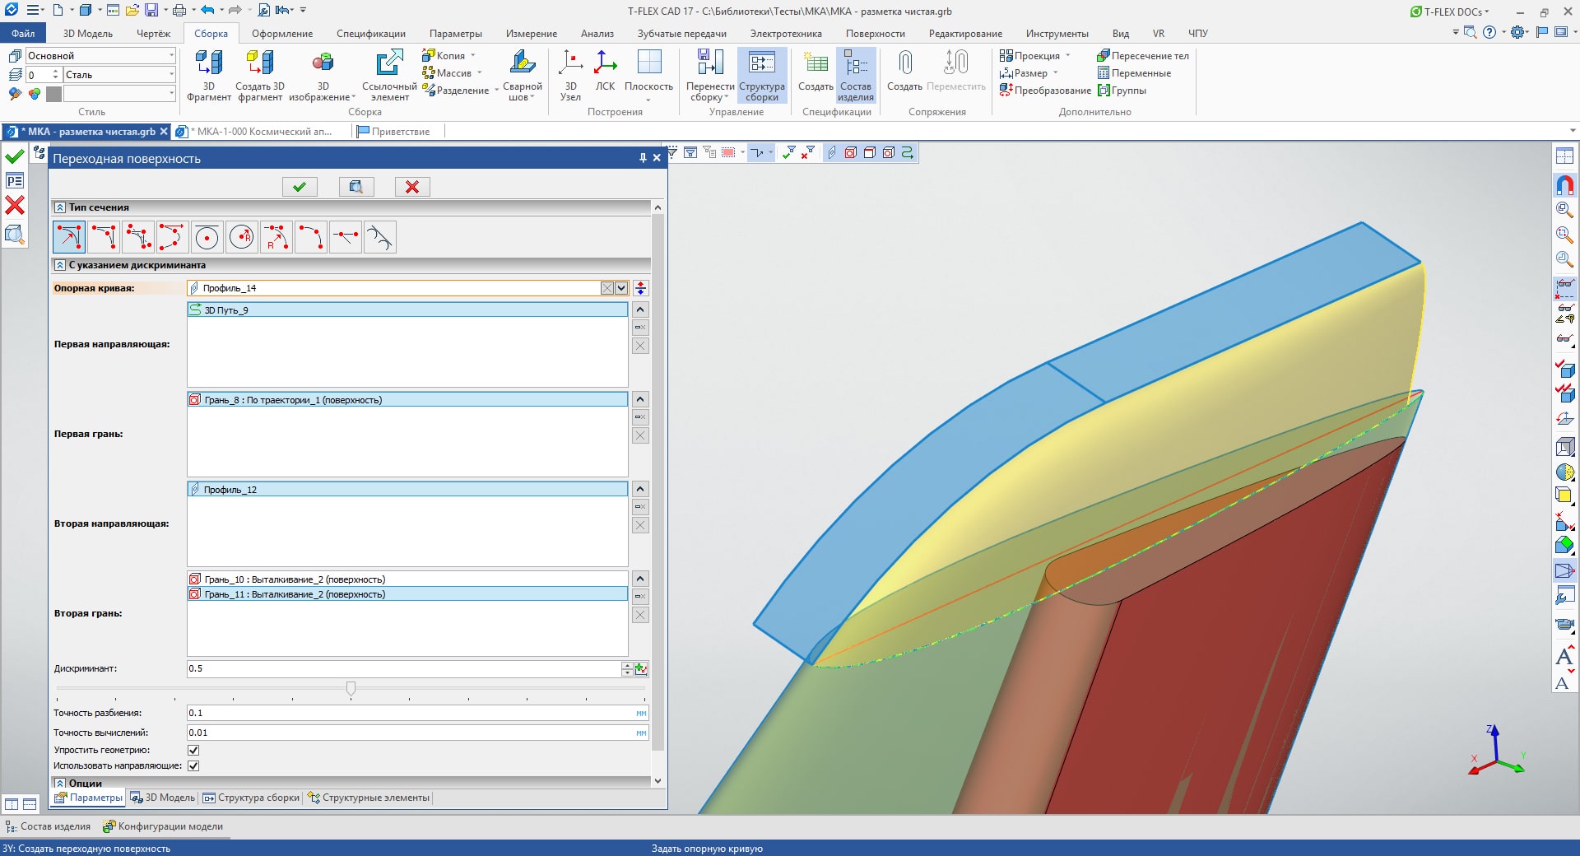Click the Создать specification icon
This screenshot has height=856, width=1580.
click(x=816, y=63)
